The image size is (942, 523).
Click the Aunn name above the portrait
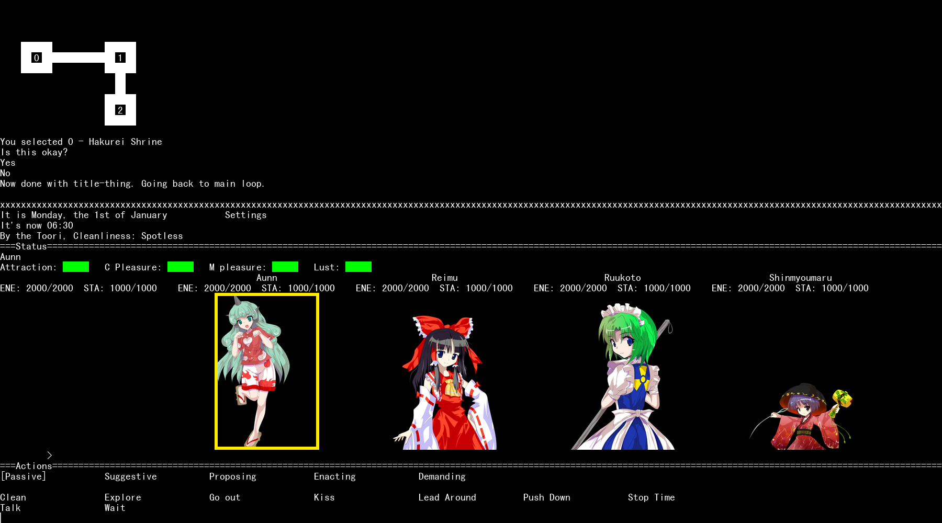click(267, 278)
